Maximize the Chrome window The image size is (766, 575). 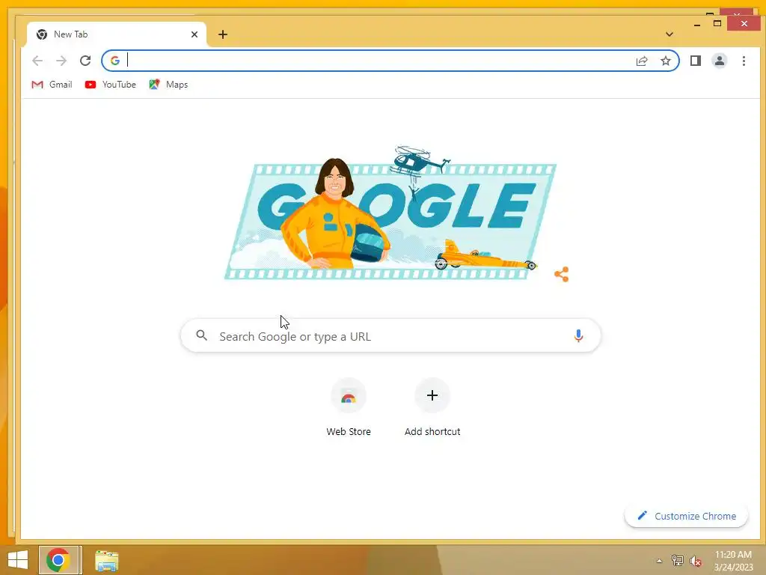(x=717, y=23)
